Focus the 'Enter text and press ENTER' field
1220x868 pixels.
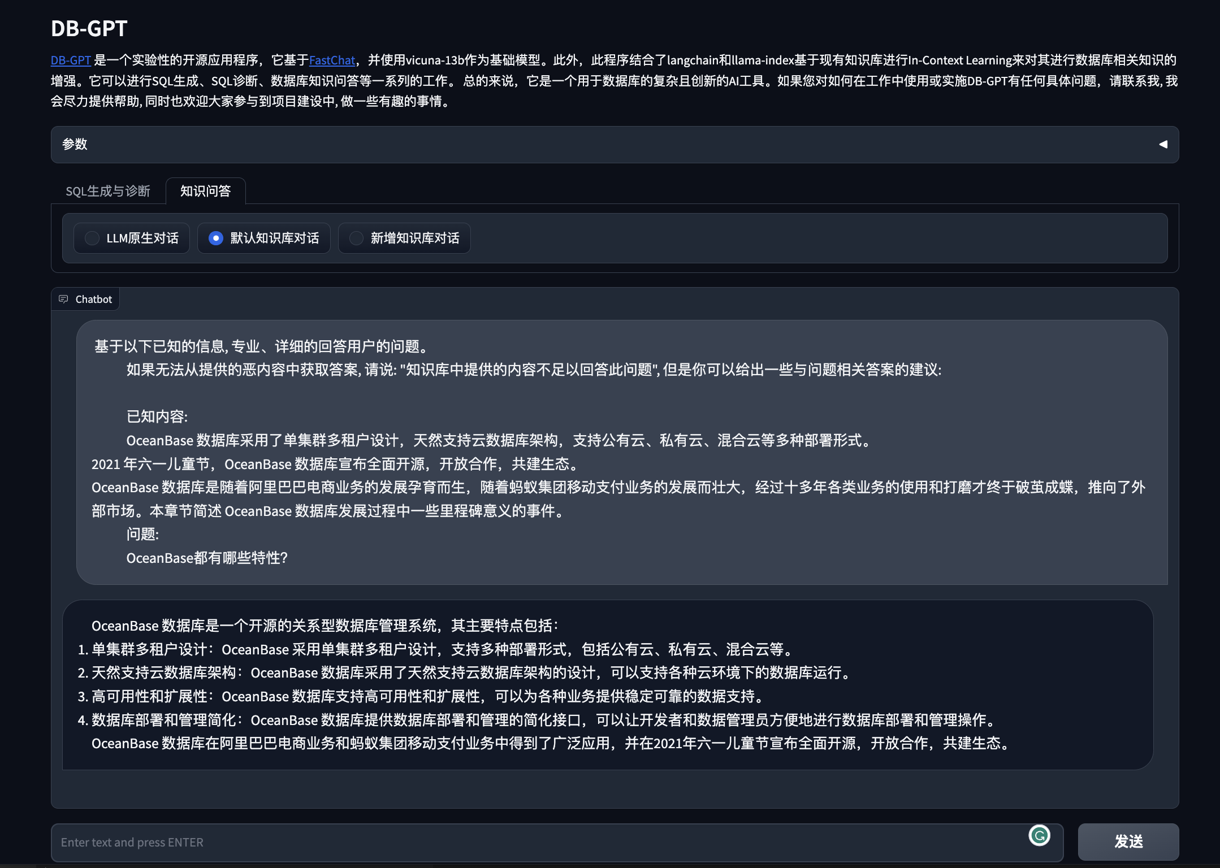pos(509,842)
